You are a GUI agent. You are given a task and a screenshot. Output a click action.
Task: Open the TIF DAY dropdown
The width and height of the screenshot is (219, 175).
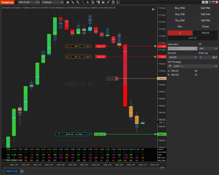tap(208, 49)
